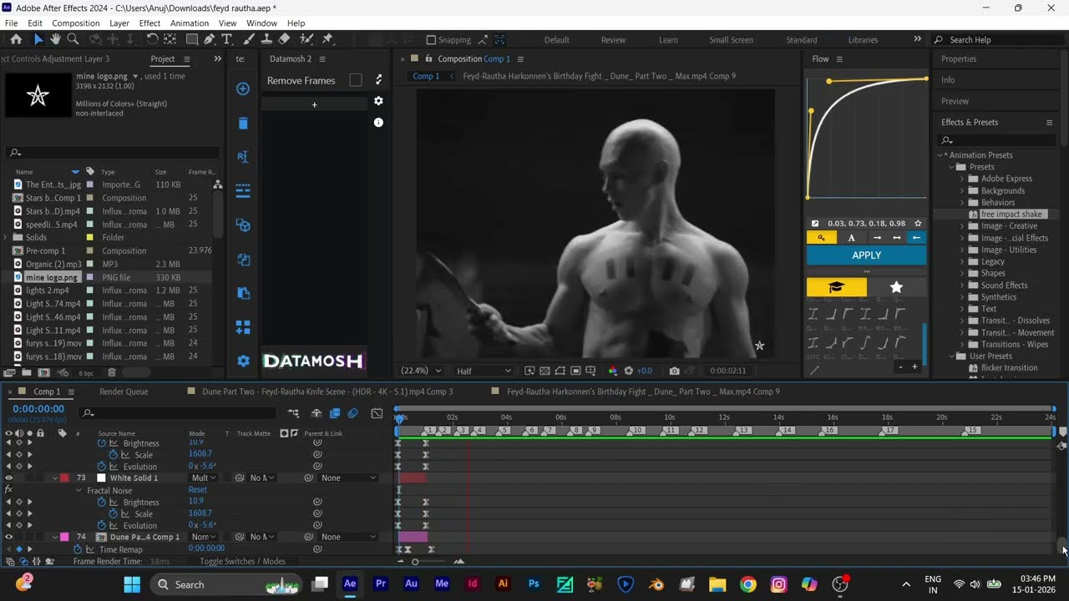Tick the Remove Frames checkbox

356,80
